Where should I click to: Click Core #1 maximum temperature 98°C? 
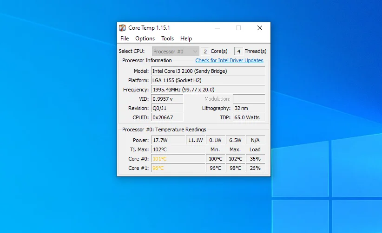(x=235, y=168)
